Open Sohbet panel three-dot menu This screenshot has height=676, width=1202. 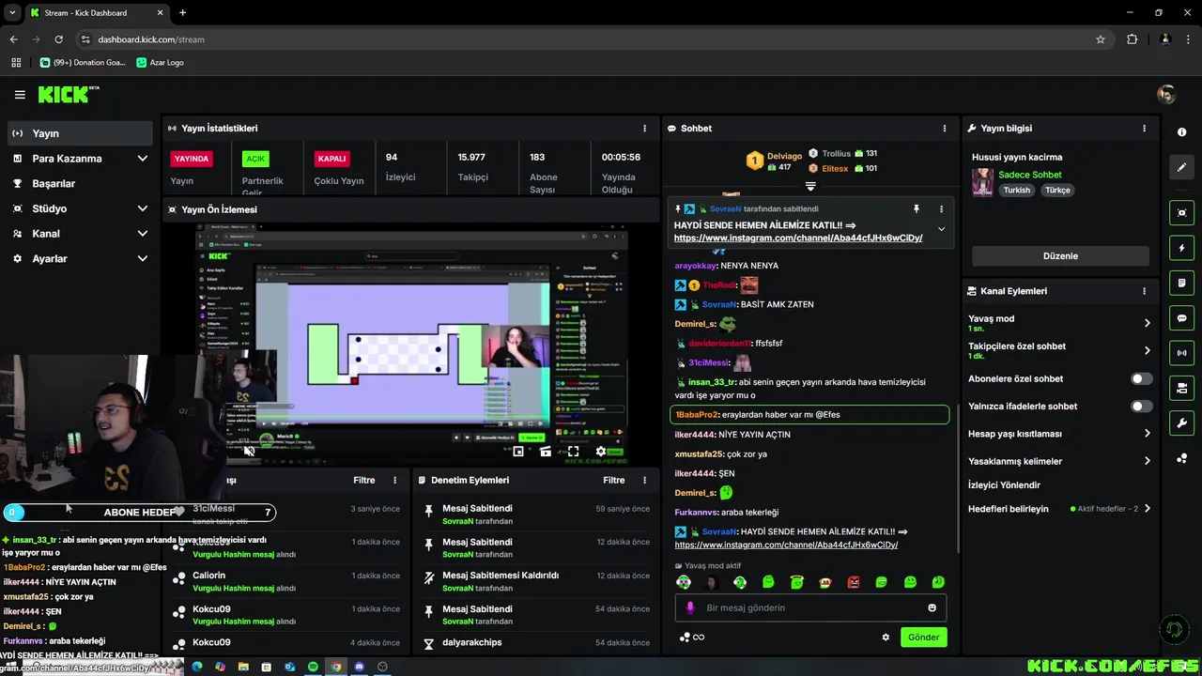pos(945,129)
